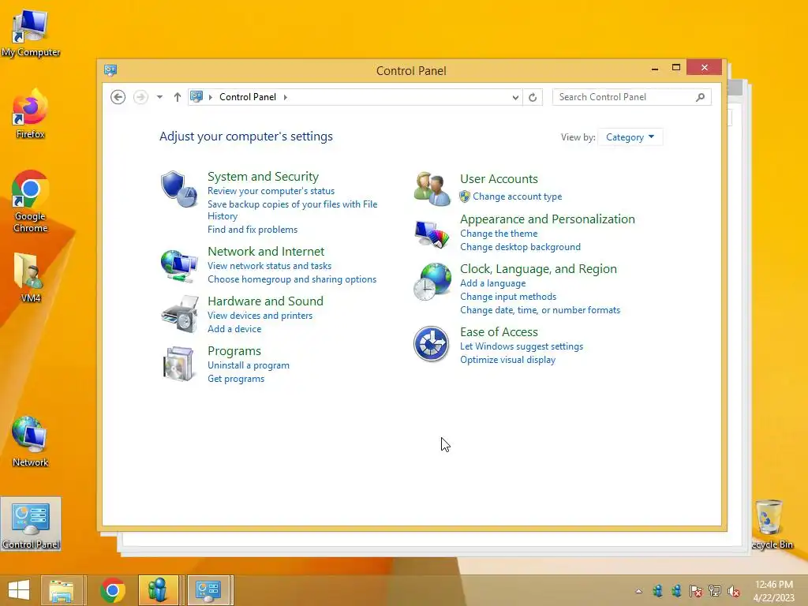Open Network and Internet category
Screen dimensions: 808x606
coord(266,251)
